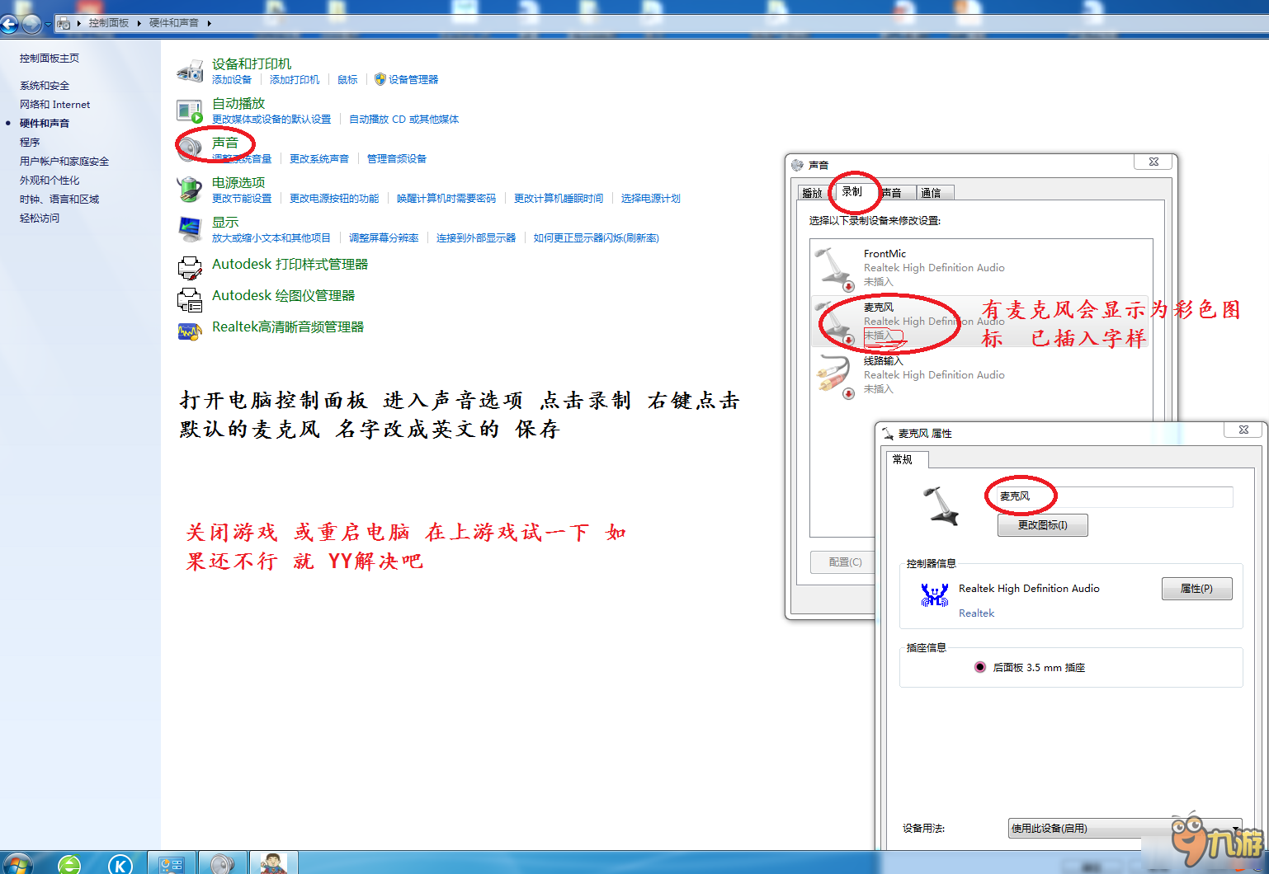Click the shield icon beside 设备管理器
This screenshot has height=874, width=1269.
[x=380, y=79]
